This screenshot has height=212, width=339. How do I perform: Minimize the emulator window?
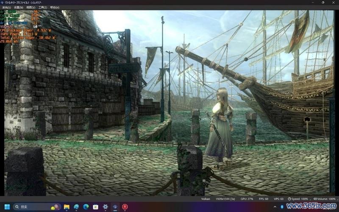coord(313,3)
